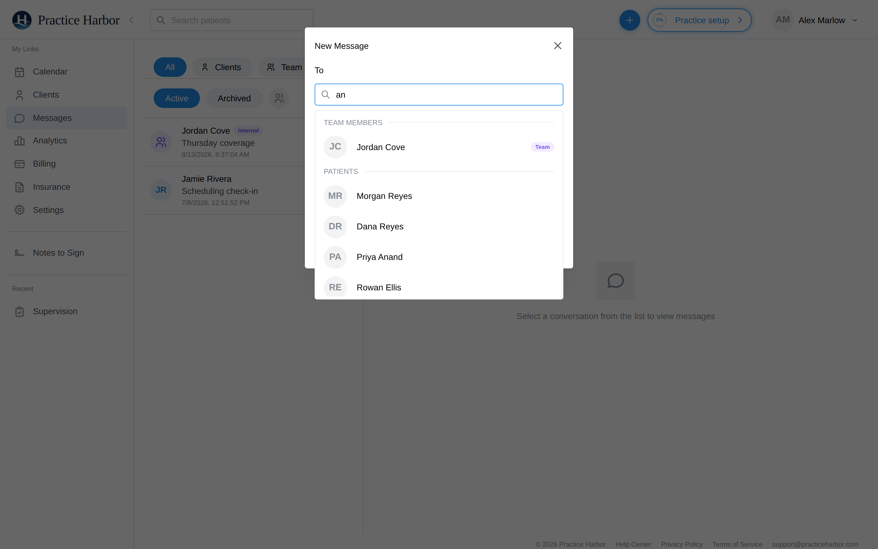
Task: Open the Terms of Service footer link
Action: 737,544
